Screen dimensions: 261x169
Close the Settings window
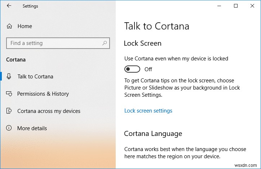[252, 6]
